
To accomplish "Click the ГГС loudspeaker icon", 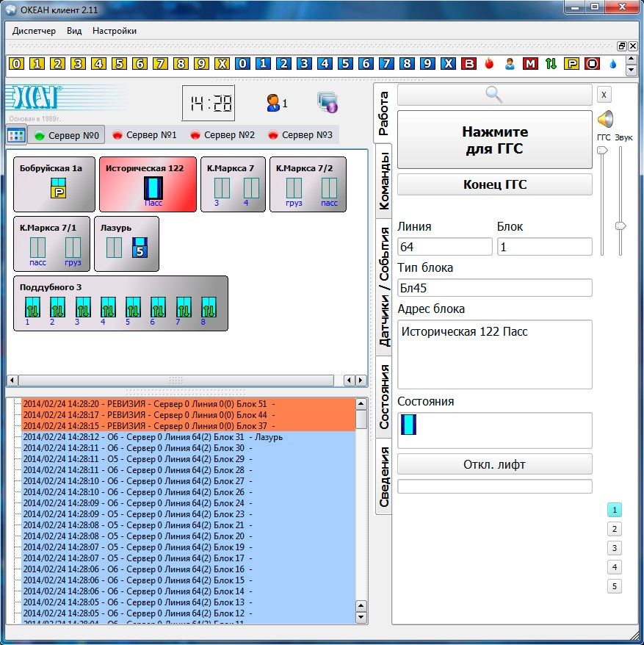I will 604,119.
